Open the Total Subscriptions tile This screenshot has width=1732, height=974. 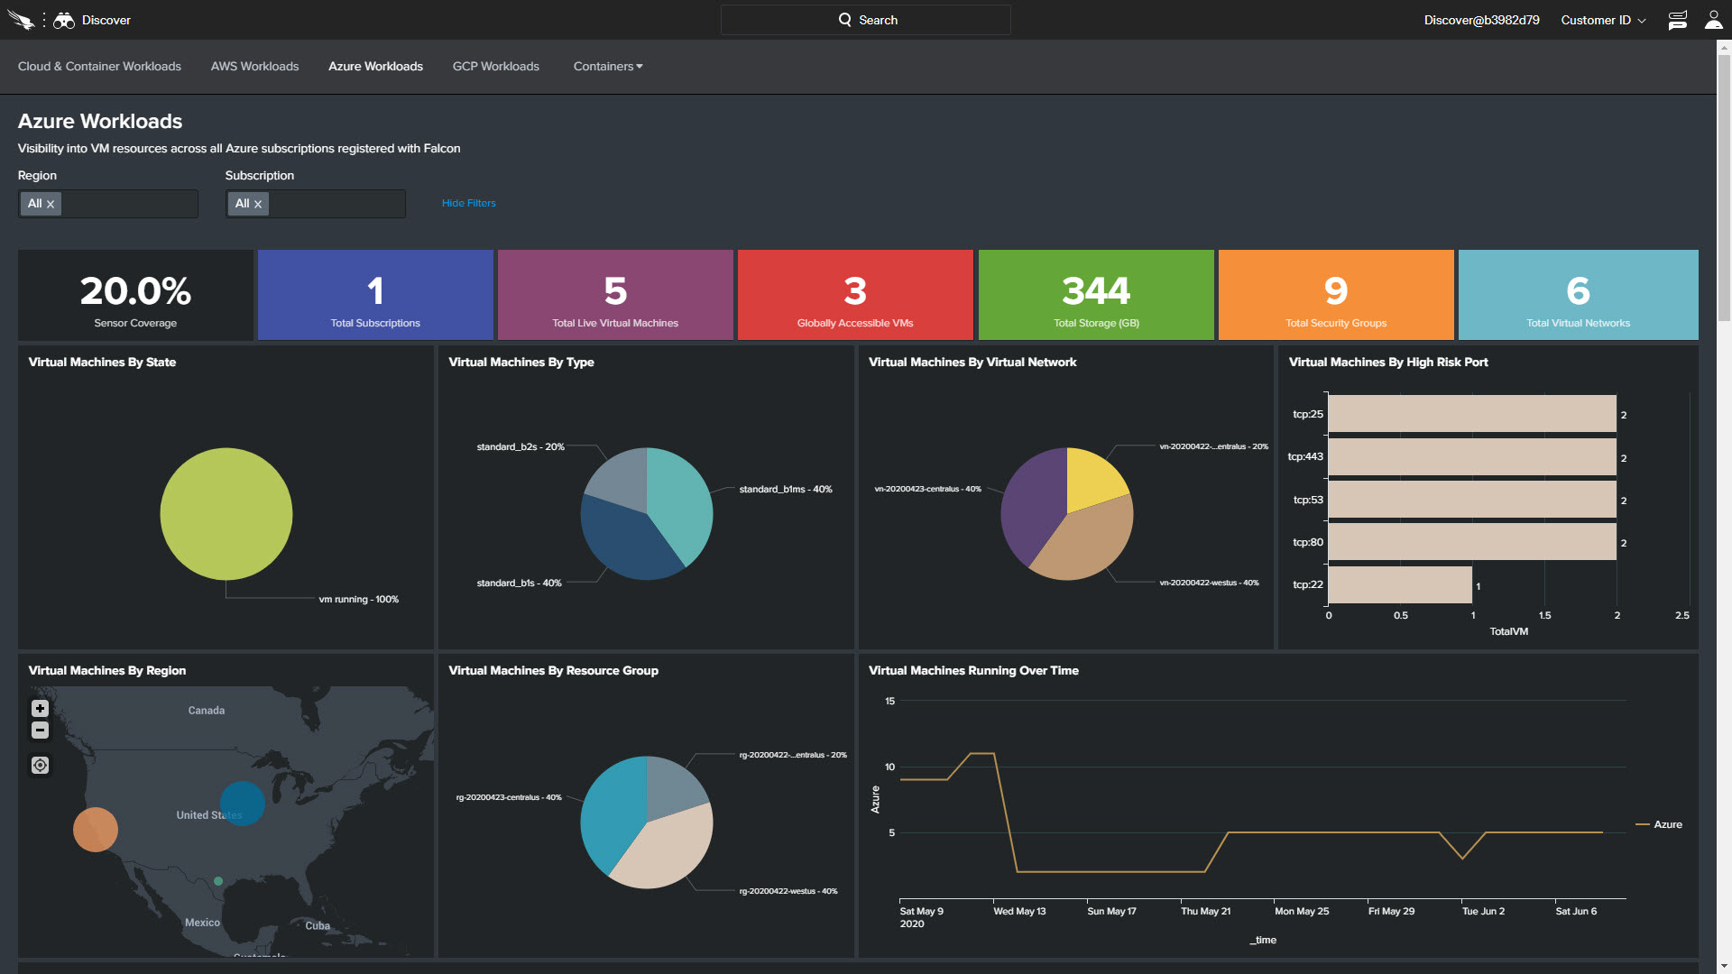tap(375, 295)
